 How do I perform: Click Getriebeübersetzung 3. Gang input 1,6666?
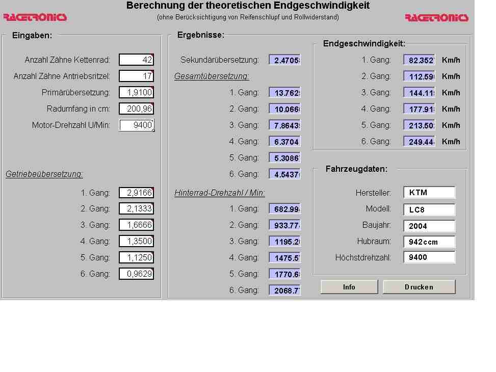pos(136,225)
